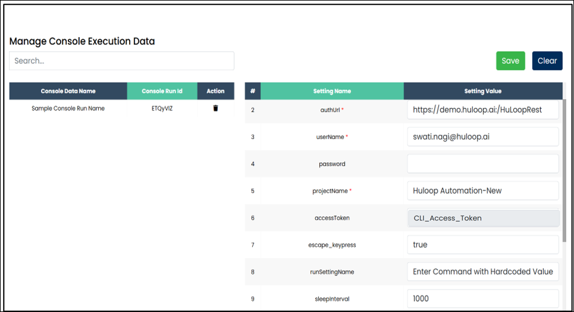
Task: Click the ETQyVIZ console run id
Action: [x=162, y=109]
